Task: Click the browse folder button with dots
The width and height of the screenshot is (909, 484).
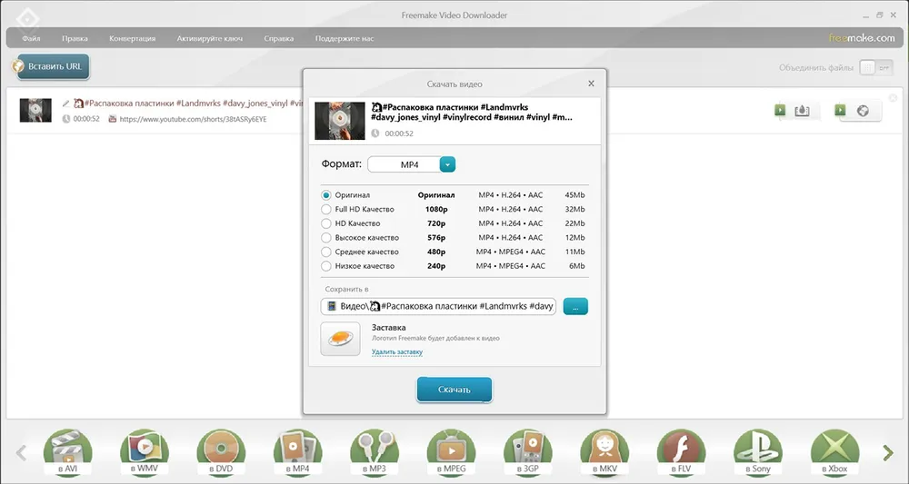Action: pos(575,306)
